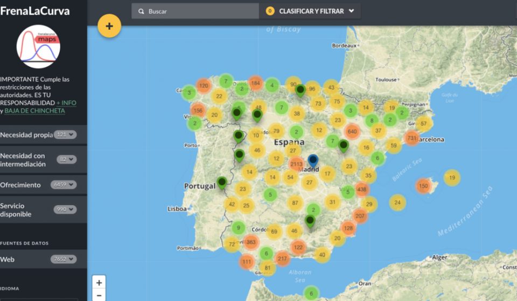517x301 pixels.
Task: Click the FrenaLaCurva maps logo
Action: tap(38, 46)
